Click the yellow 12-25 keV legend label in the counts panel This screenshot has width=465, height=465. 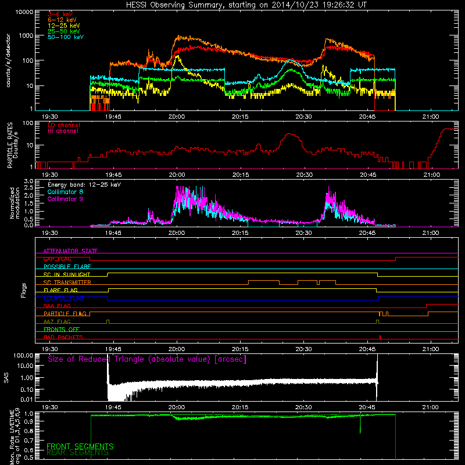64,26
